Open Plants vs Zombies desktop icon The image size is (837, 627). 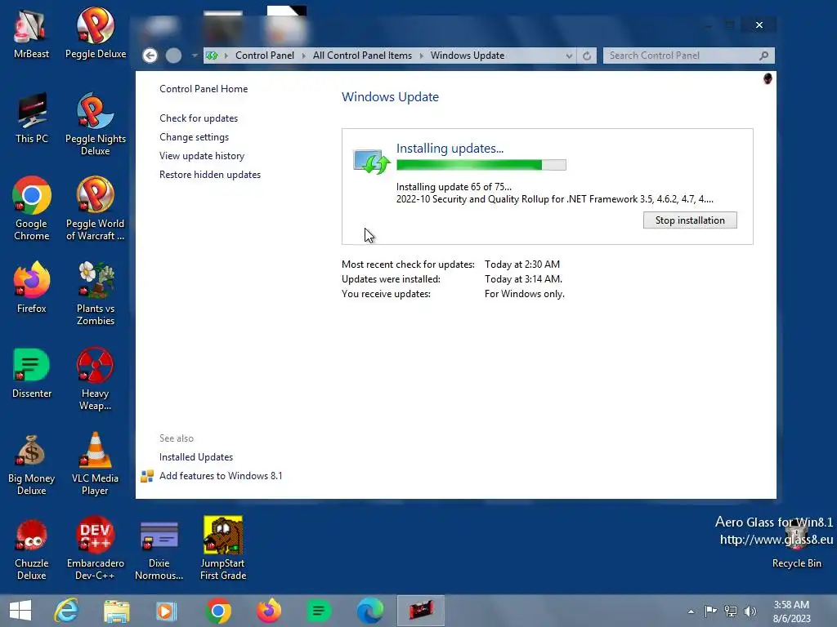(96, 293)
